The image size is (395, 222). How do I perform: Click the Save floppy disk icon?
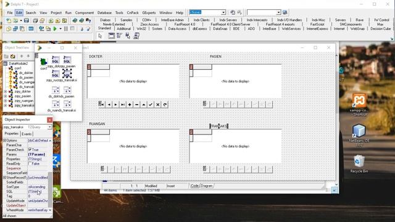coord(26,20)
